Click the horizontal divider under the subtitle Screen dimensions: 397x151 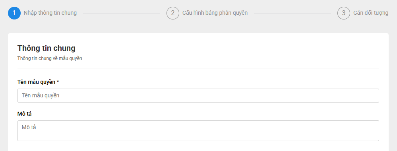(198, 68)
